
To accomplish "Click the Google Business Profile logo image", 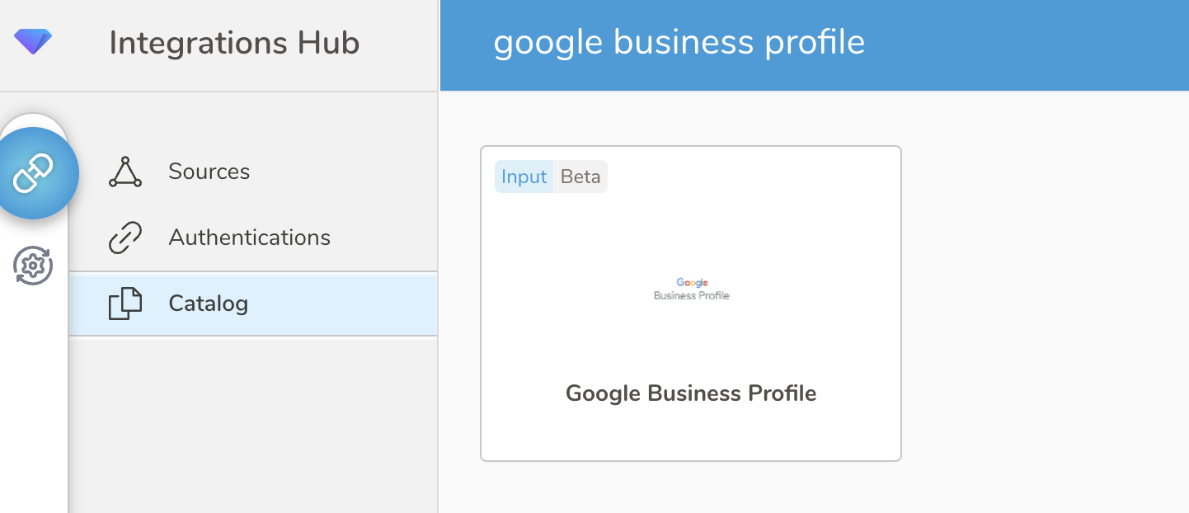I will (691, 289).
